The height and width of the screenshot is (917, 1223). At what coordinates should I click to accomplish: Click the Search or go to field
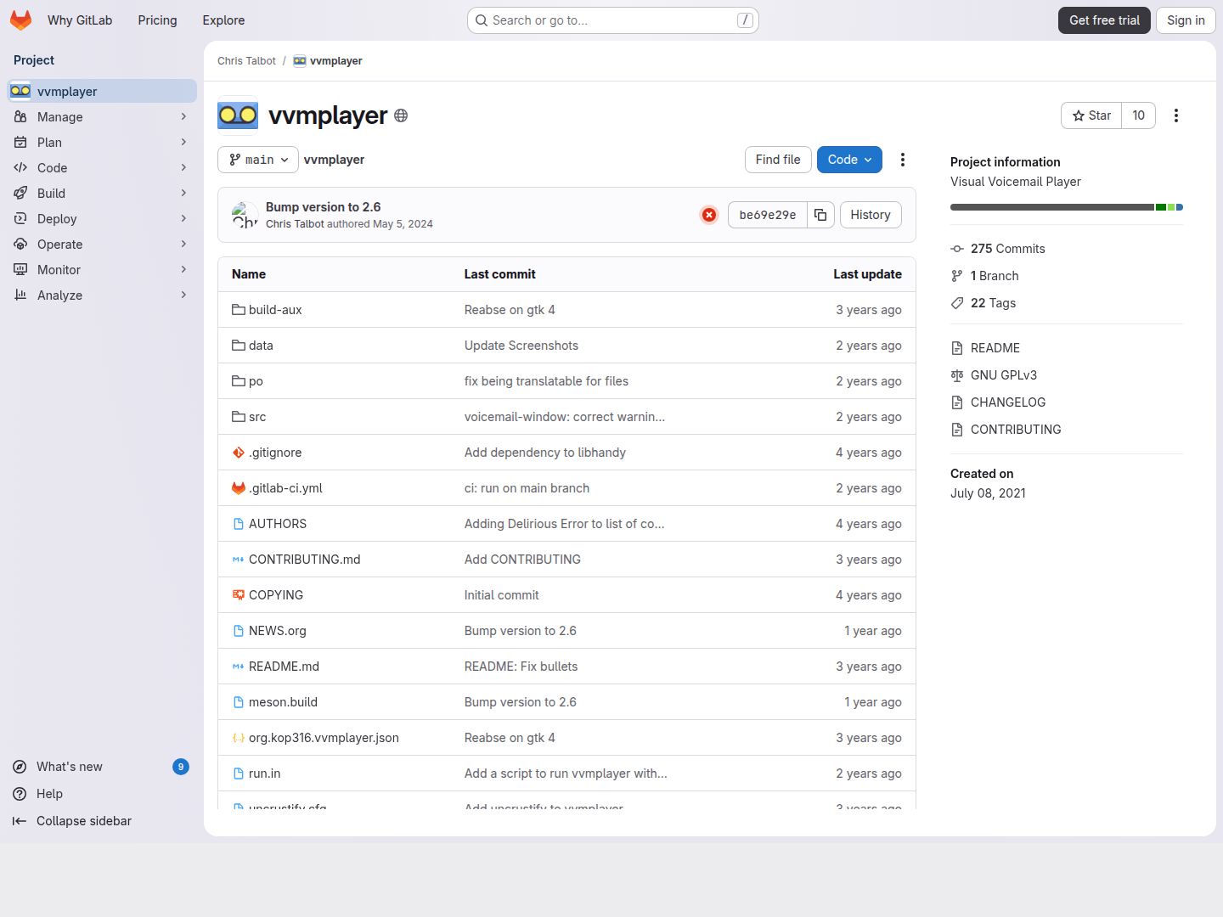[x=613, y=20]
